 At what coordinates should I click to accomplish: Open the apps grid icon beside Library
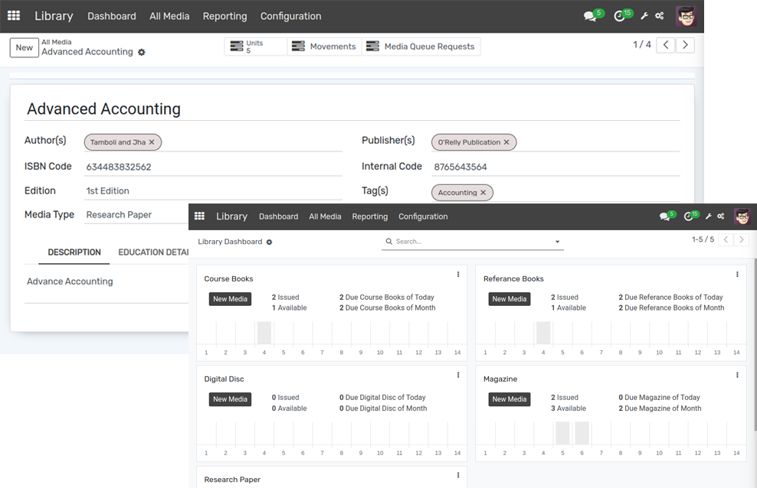coord(14,15)
